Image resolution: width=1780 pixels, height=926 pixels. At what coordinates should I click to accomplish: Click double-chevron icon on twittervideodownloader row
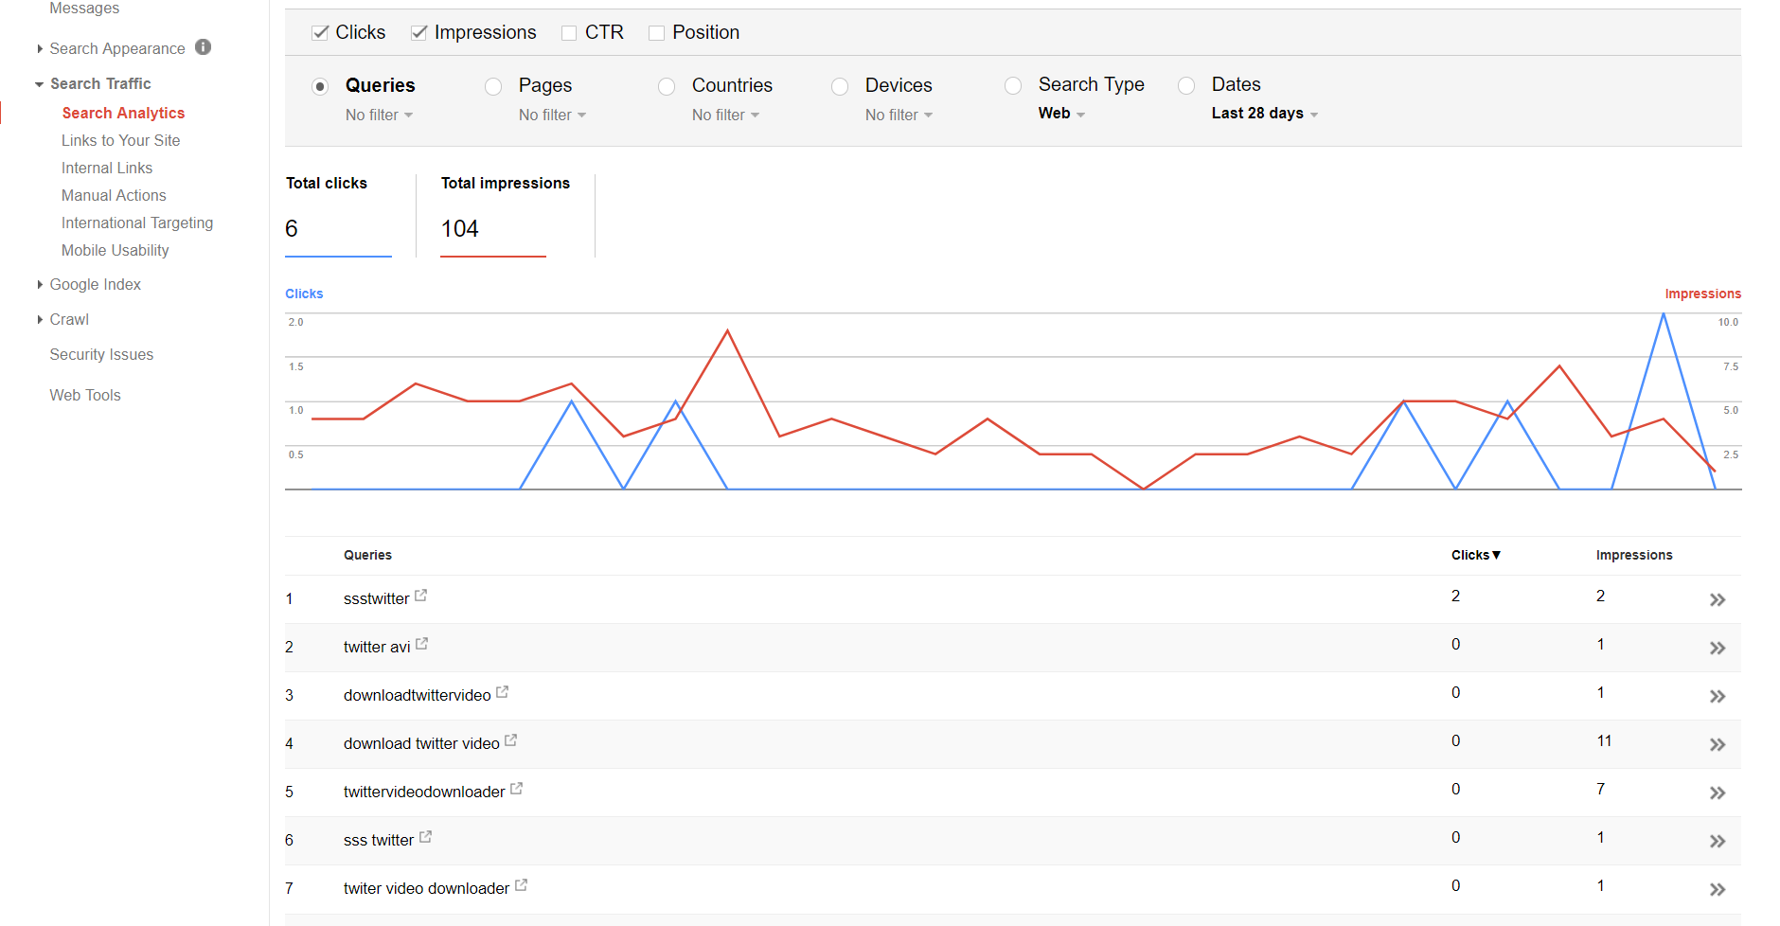(x=1718, y=793)
